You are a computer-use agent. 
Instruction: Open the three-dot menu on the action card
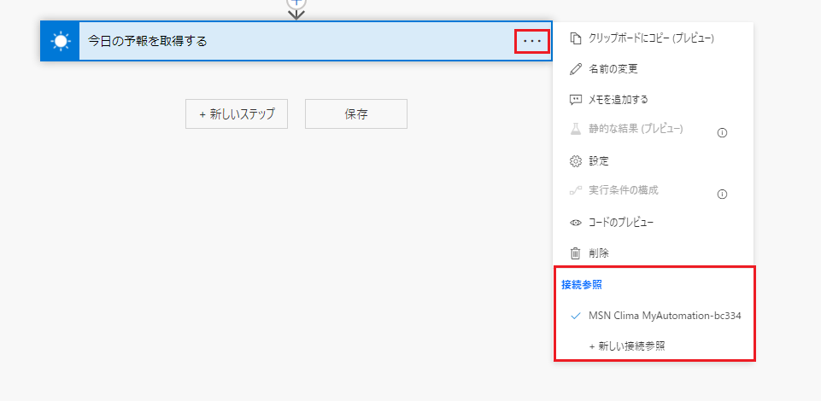pyautogui.click(x=532, y=41)
